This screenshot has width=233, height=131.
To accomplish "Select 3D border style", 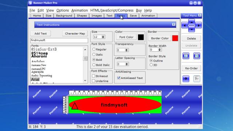I will click(x=151, y=65).
